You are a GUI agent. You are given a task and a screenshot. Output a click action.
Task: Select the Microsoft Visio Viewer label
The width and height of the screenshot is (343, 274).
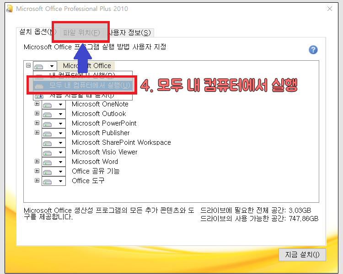[105, 152]
